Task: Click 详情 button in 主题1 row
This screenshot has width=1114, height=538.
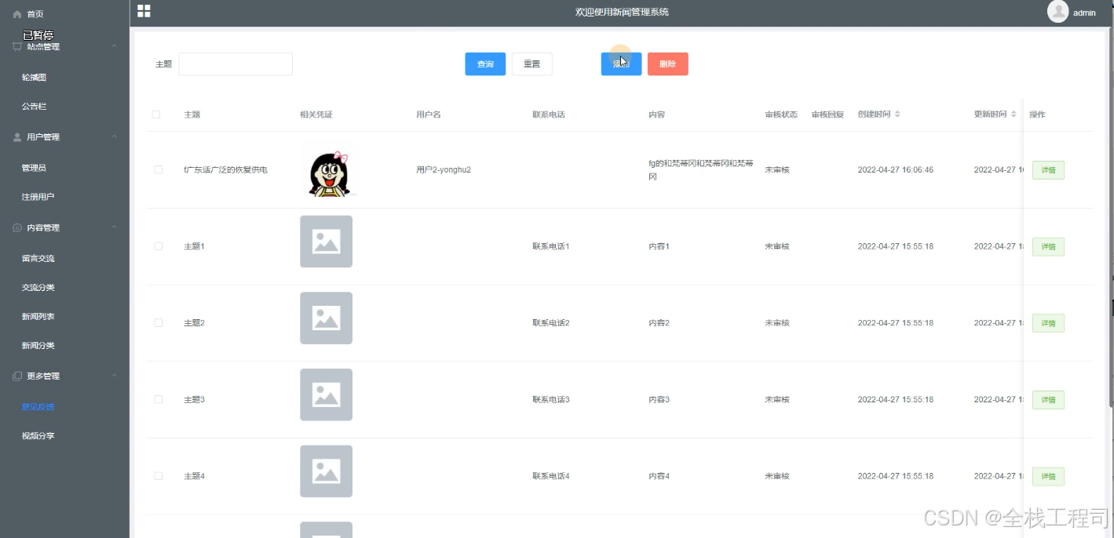Action: 1048,247
